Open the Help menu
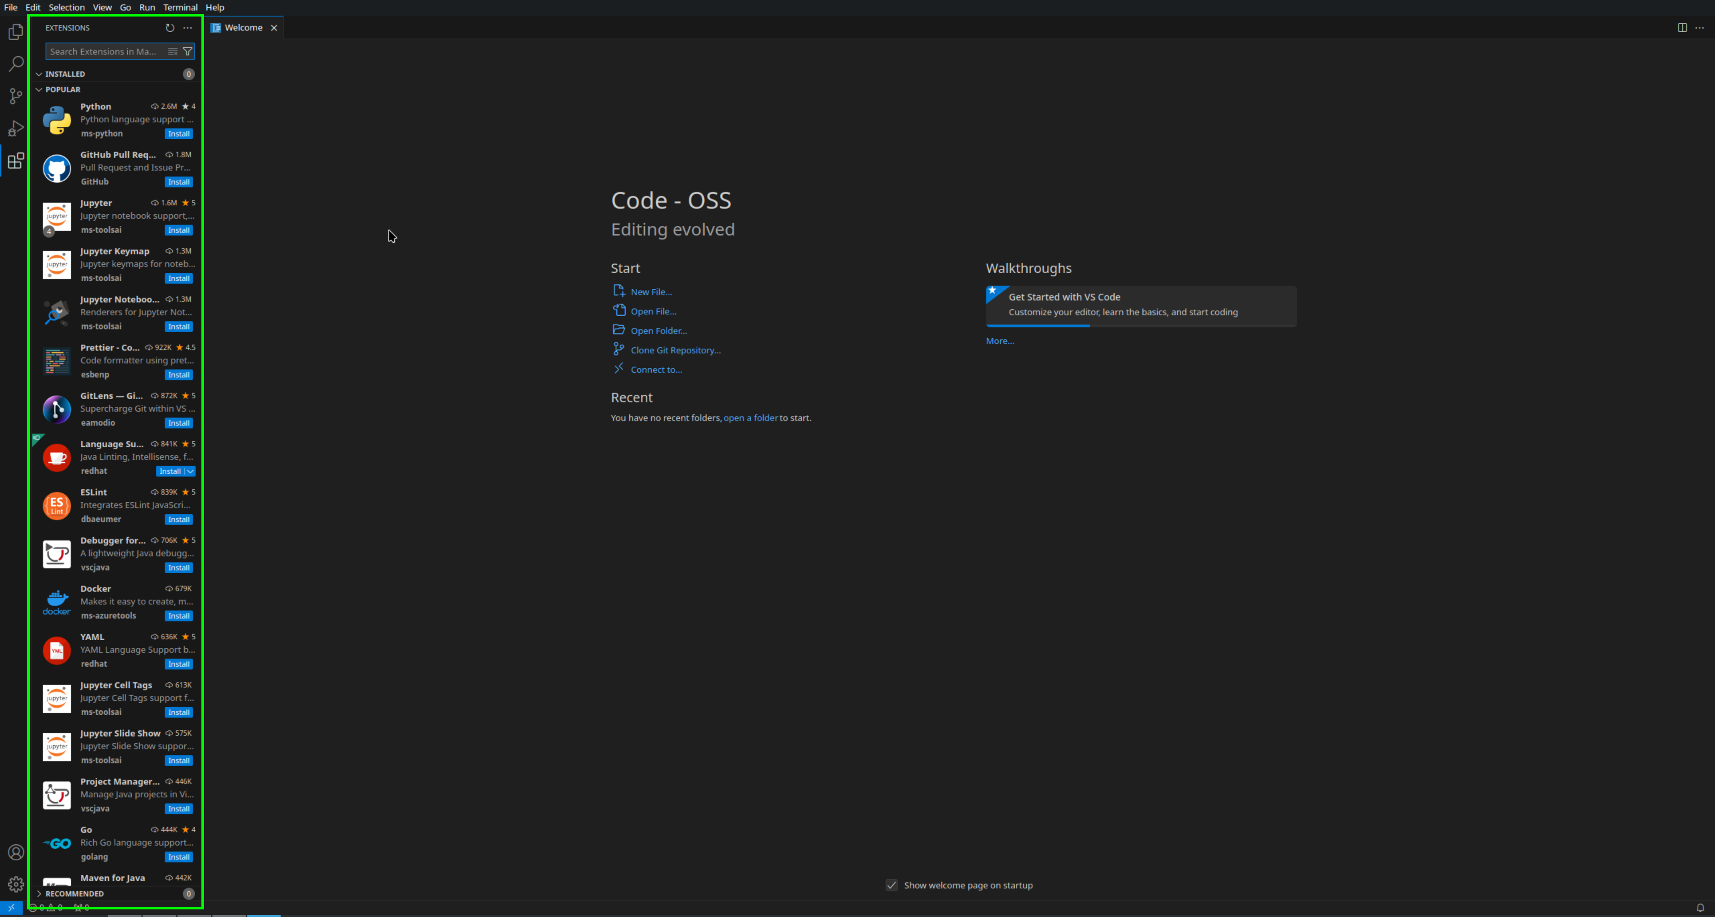Viewport: 1715px width, 917px height. [215, 7]
